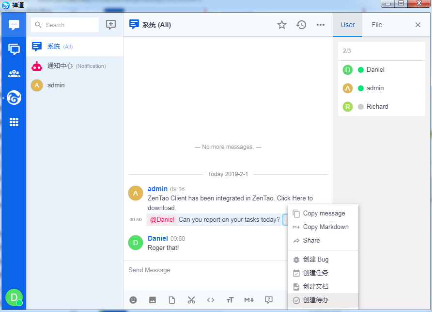Open the three-dots more options menu
Screen dimensions: 432x312
pos(321,25)
